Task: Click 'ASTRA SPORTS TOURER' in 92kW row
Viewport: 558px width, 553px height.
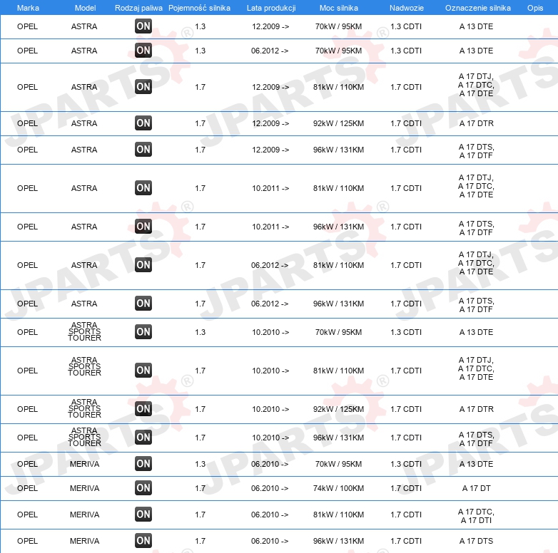Action: (x=84, y=409)
